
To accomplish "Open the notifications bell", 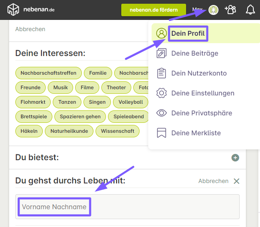I will click(250, 10).
